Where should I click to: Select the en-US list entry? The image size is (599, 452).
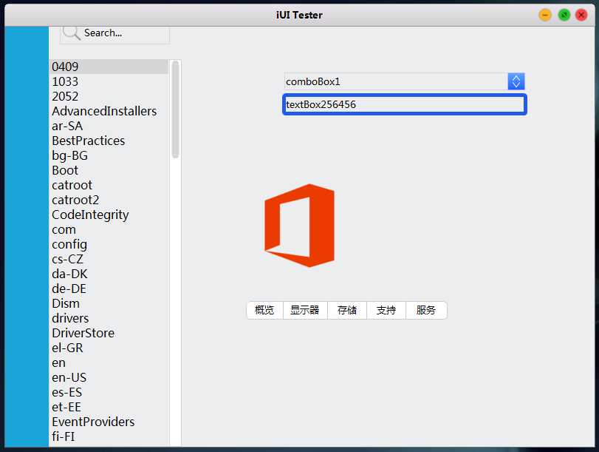109,377
